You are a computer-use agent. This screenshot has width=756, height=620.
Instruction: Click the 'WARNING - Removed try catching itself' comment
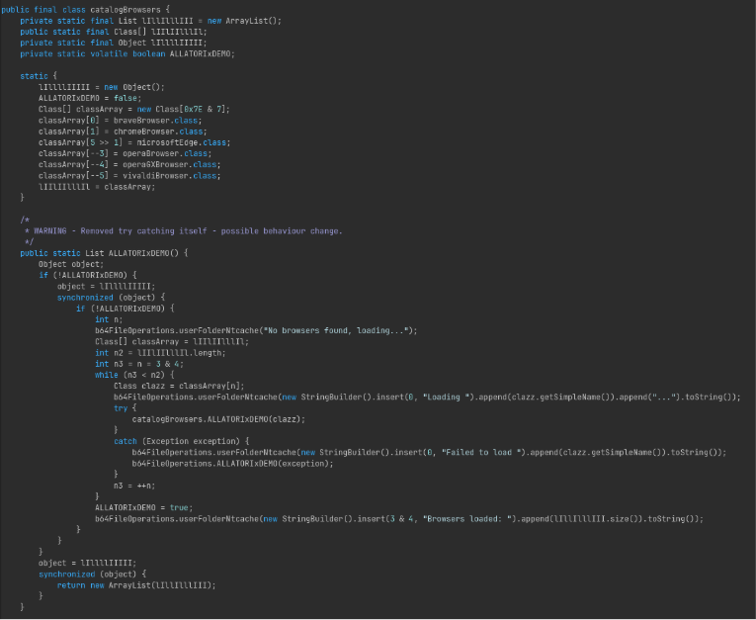tap(120, 231)
